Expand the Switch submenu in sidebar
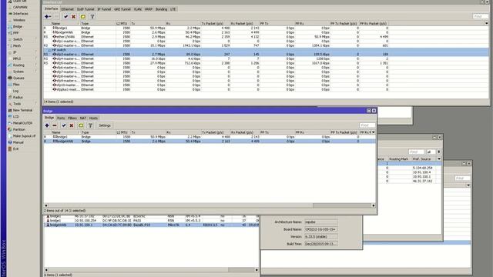 (x=36, y=39)
